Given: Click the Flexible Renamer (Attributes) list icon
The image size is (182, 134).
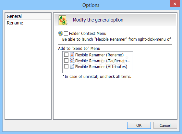Looking at the screenshot, I should click(x=72, y=67).
